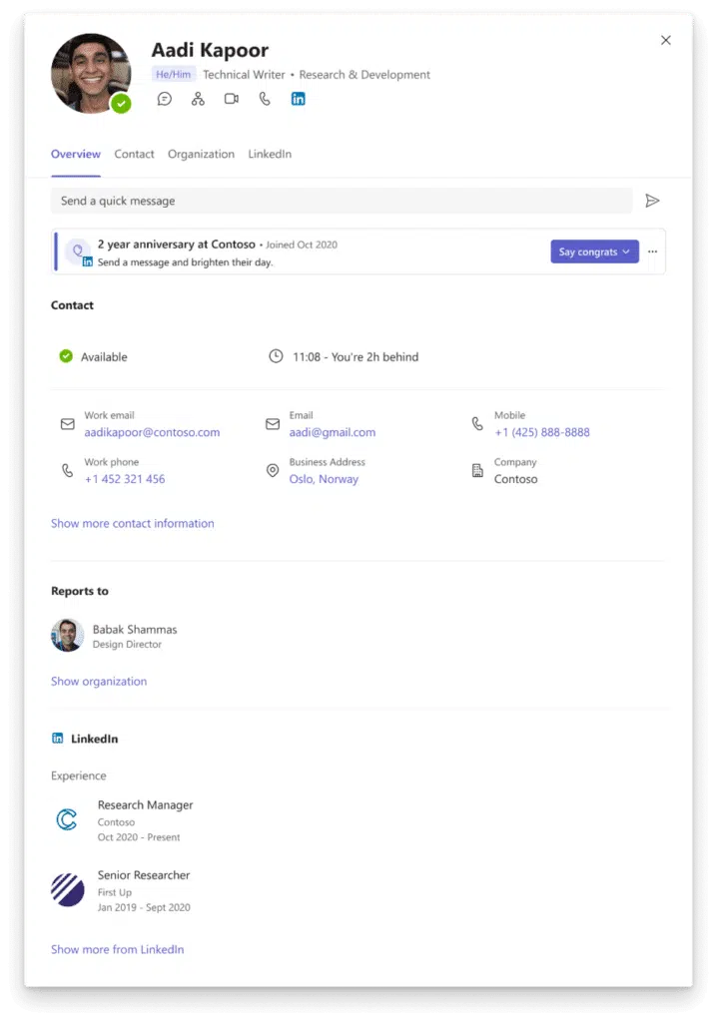Send the quick message arrow
The height and width of the screenshot is (1022, 717).
[x=652, y=201]
